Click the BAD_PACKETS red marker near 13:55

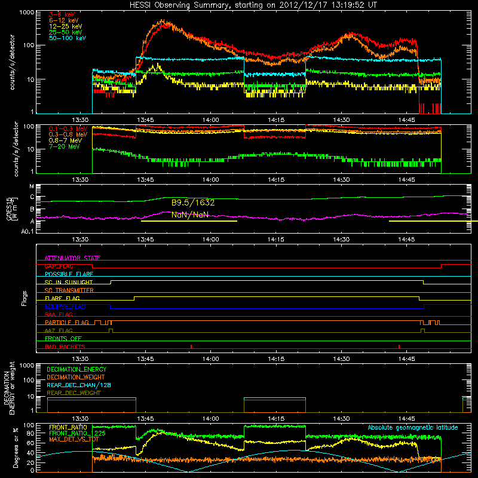[x=191, y=347]
